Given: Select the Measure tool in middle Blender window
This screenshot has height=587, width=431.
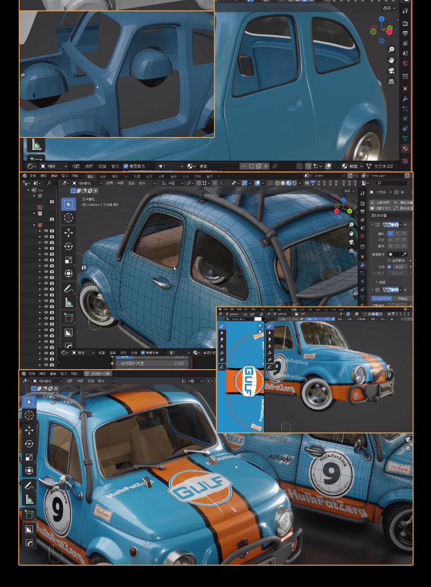Looking at the screenshot, I should (68, 302).
